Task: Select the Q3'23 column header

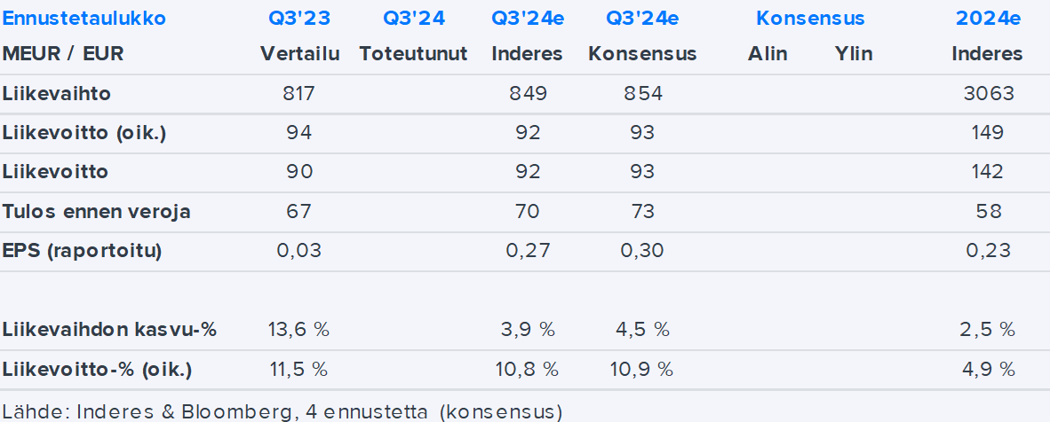Action: pos(299,18)
